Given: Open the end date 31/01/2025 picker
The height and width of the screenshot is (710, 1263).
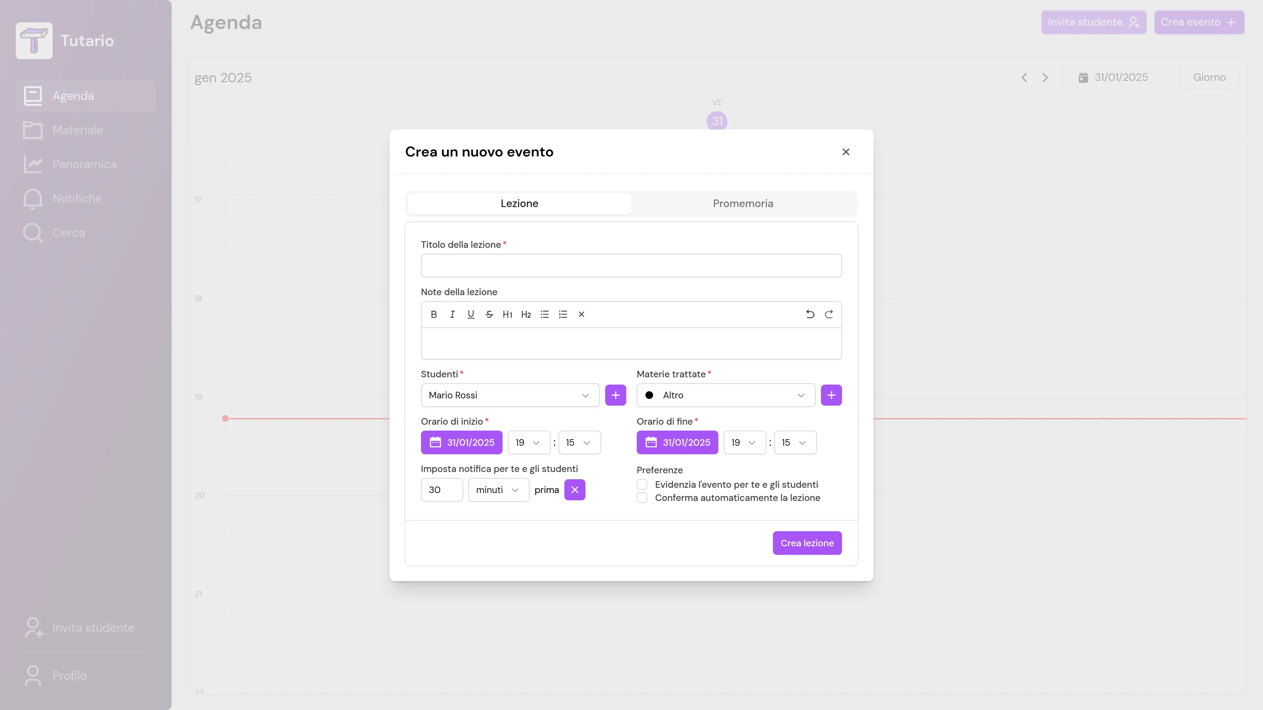Looking at the screenshot, I should [x=677, y=442].
